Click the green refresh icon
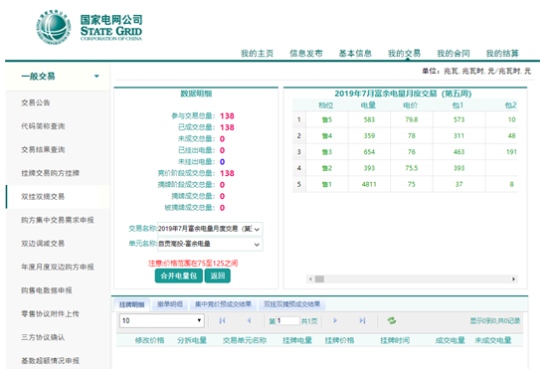Image resolution: width=555 pixels, height=371 pixels. pyautogui.click(x=392, y=320)
